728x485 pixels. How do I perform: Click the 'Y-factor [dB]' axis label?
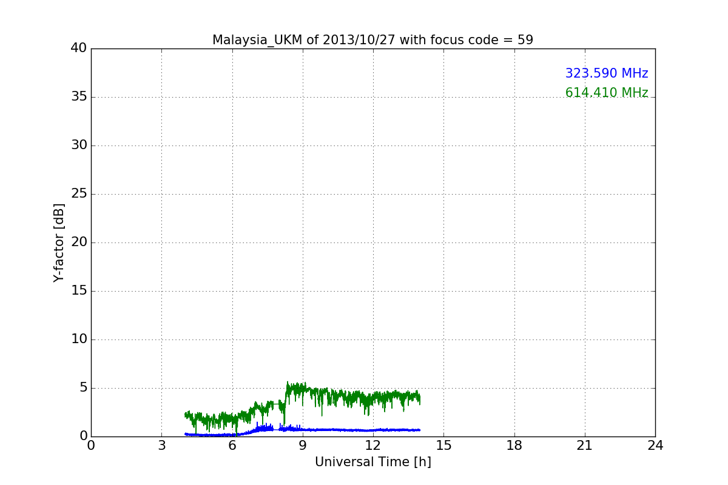[x=59, y=242]
